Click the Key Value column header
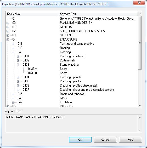This screenshot has height=148, width=147. (32, 14)
